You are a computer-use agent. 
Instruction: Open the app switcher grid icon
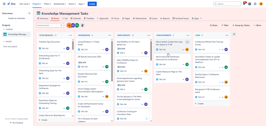pos(4,4)
